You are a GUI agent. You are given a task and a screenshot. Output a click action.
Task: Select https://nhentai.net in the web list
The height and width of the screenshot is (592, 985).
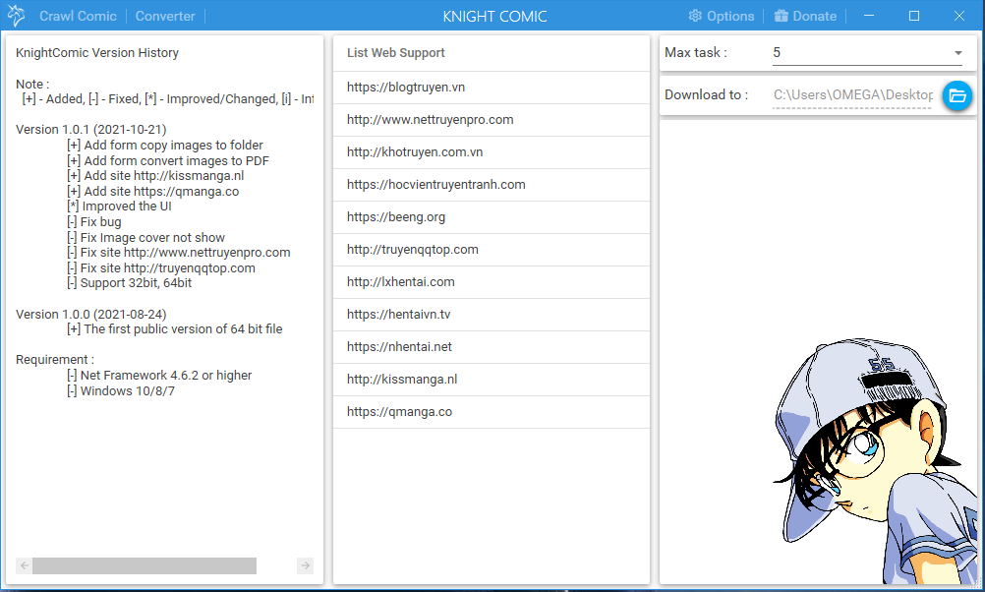tap(492, 347)
